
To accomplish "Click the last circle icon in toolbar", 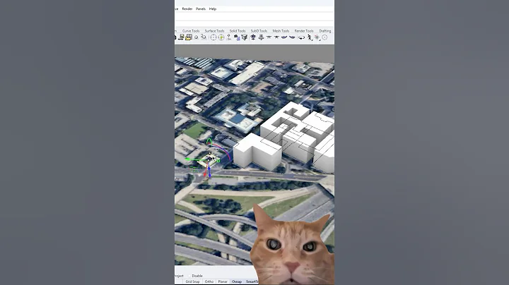I will (x=324, y=37).
